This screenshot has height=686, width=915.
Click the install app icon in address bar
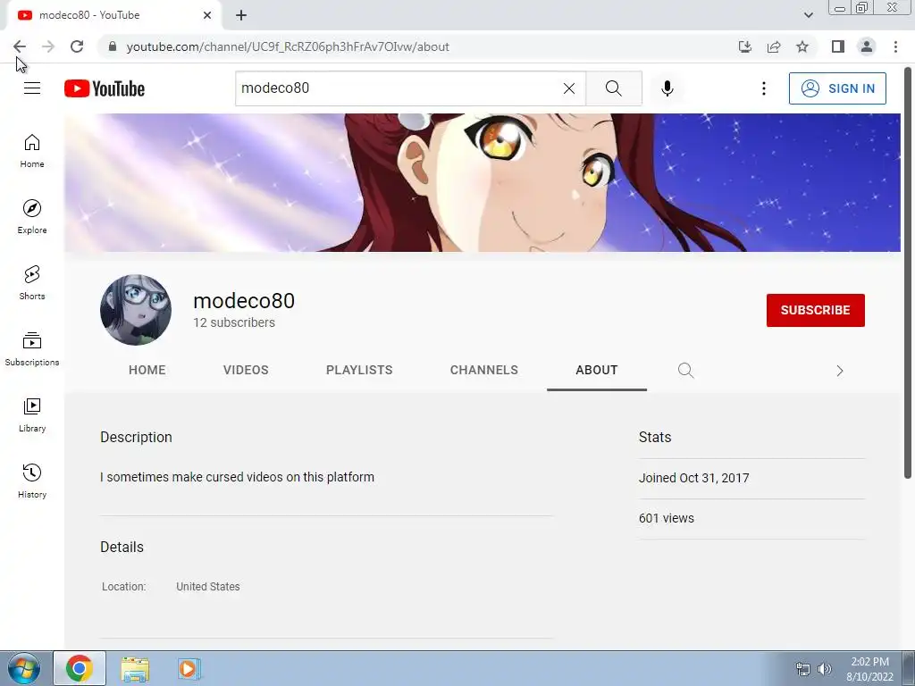(745, 46)
